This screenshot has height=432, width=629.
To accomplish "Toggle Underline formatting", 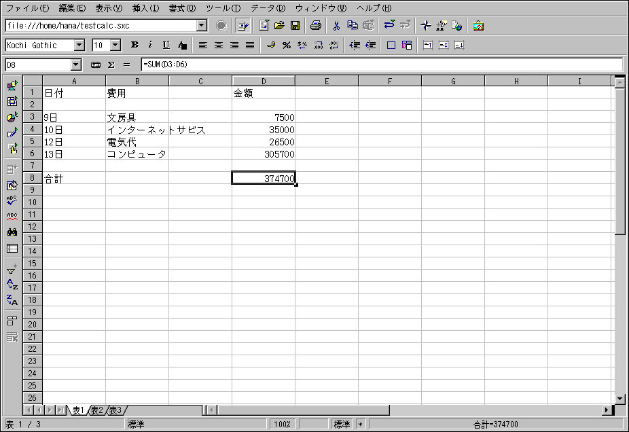I will tap(166, 46).
